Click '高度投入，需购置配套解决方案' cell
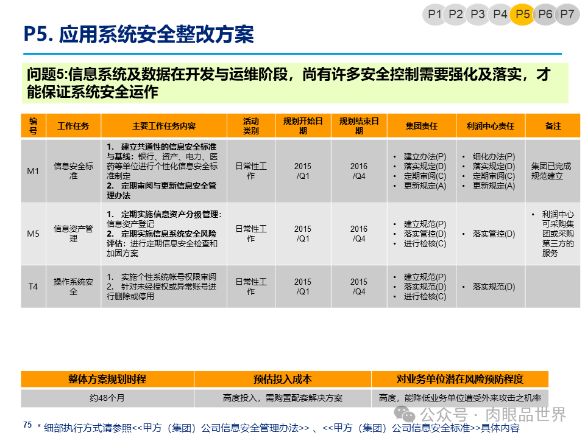 pos(282,398)
